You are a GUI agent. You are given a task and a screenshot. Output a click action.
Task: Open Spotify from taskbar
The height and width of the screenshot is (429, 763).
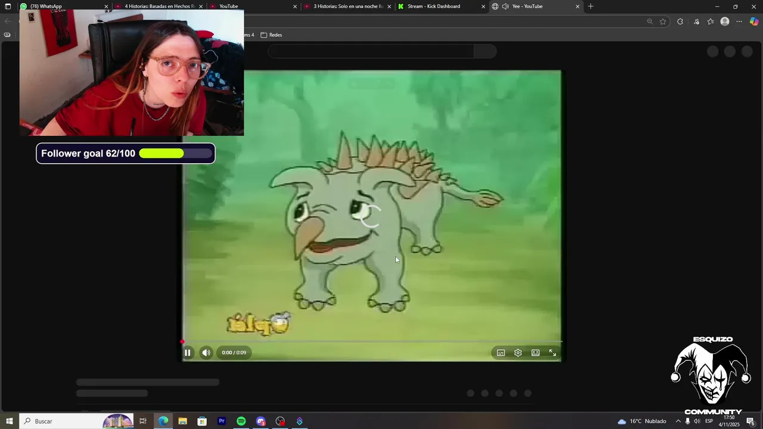[241, 421]
